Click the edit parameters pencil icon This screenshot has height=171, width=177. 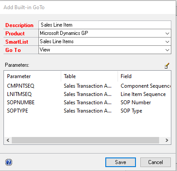(167, 65)
